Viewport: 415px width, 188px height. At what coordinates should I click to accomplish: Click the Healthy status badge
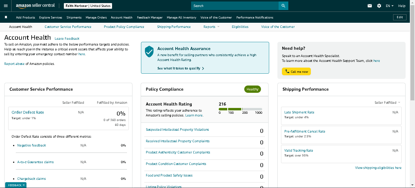(x=252, y=89)
